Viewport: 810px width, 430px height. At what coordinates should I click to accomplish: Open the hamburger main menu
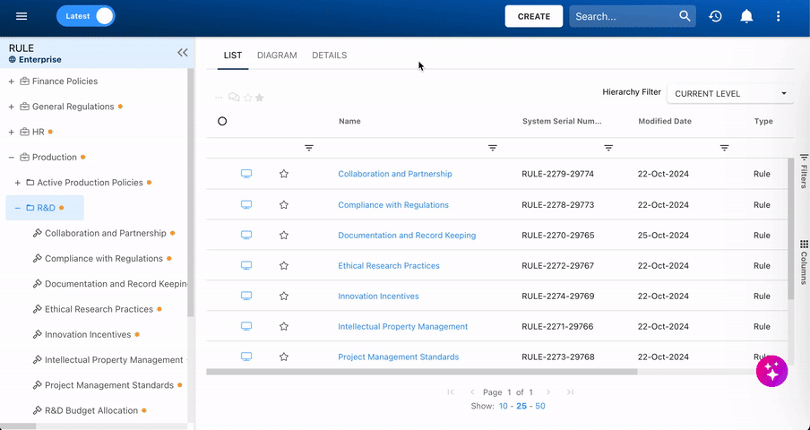point(22,16)
